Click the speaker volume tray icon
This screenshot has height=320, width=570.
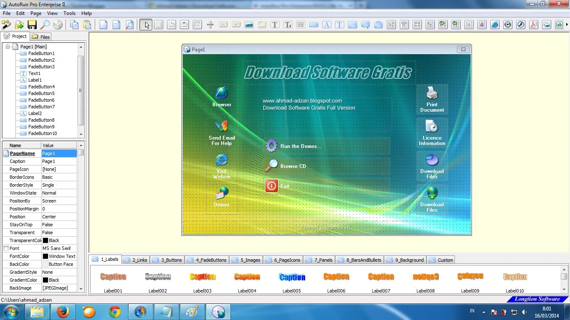pyautogui.click(x=525, y=312)
